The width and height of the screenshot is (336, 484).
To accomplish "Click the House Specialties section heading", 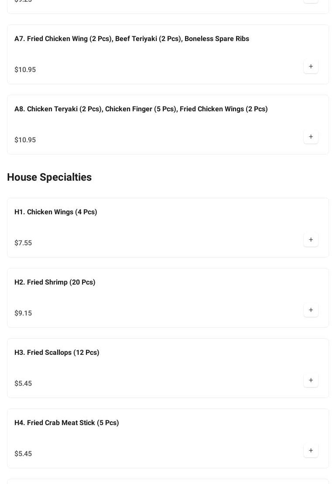I will click(49, 177).
